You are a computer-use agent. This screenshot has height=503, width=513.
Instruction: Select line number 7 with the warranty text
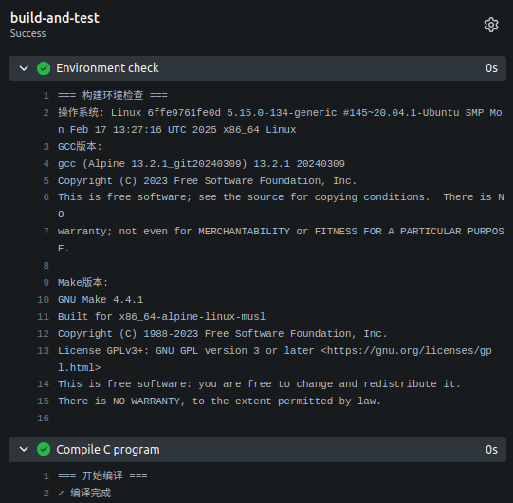point(46,232)
